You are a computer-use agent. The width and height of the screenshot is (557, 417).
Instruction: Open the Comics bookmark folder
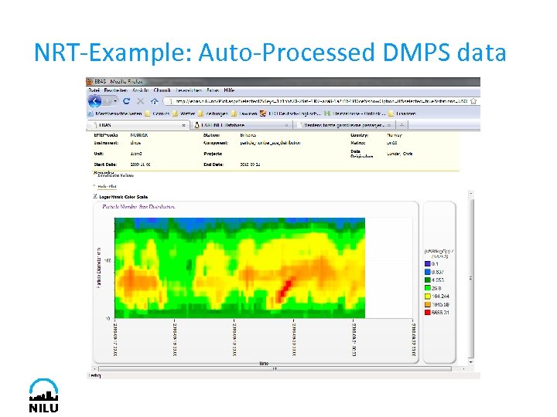157,114
